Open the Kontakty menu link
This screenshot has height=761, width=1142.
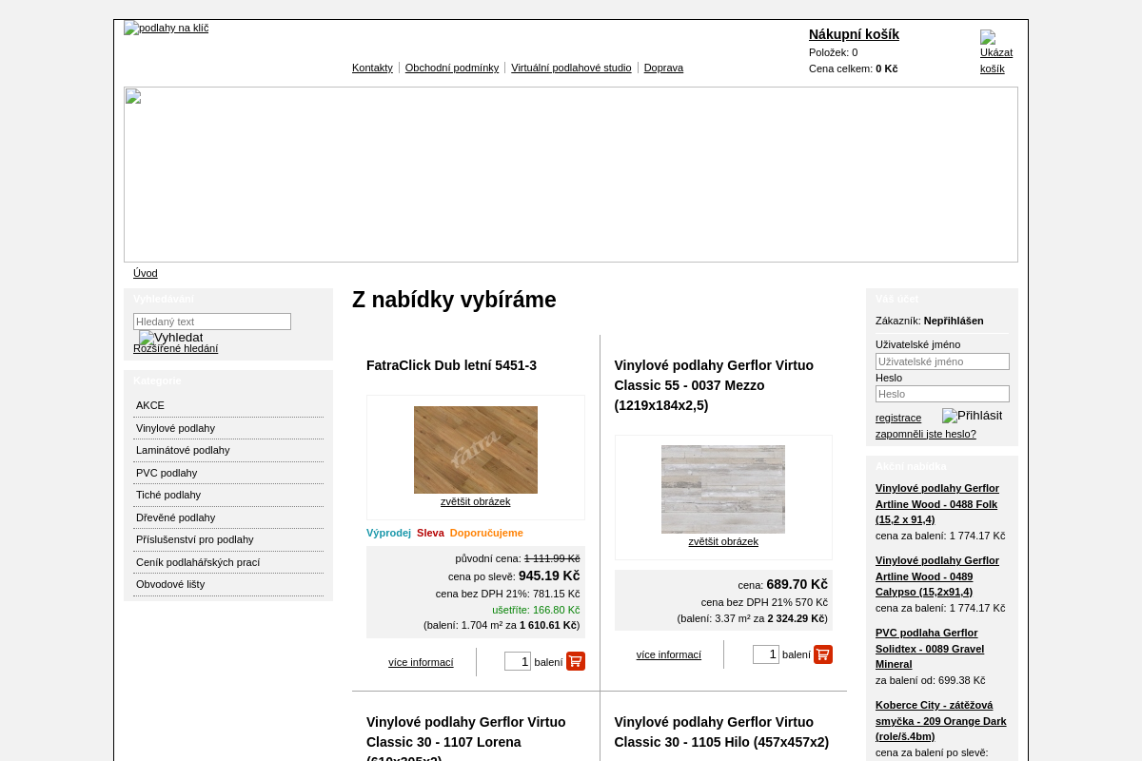(x=372, y=68)
